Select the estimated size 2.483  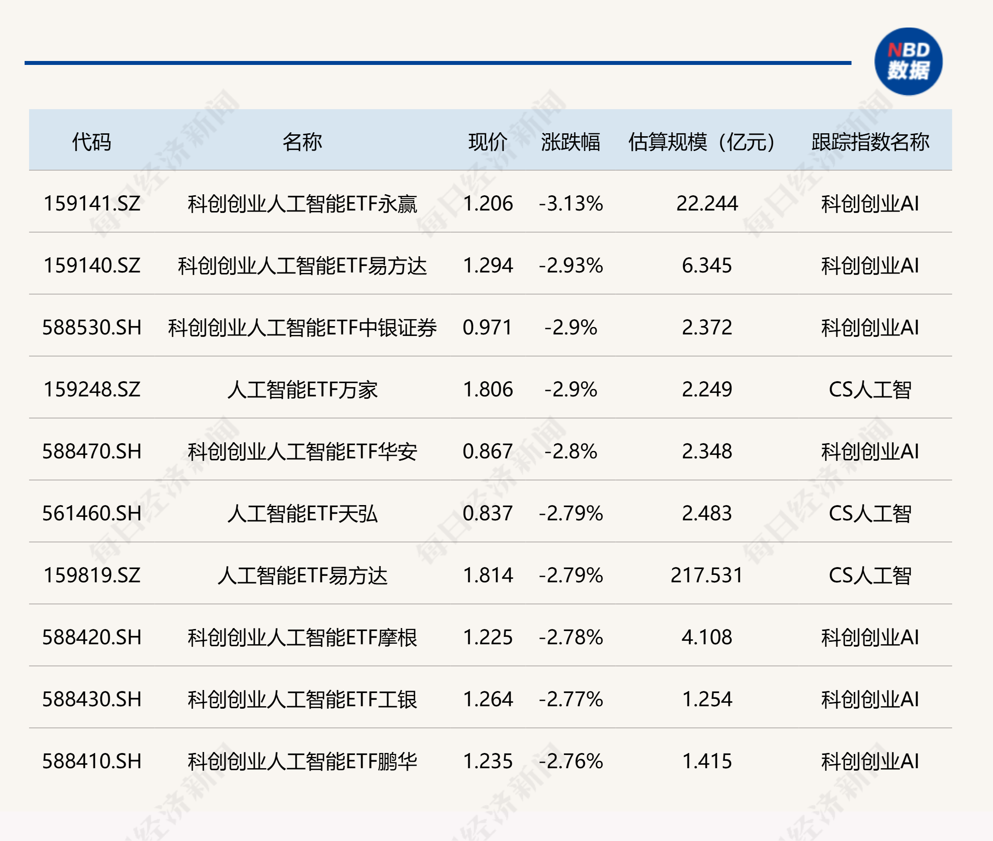click(707, 513)
